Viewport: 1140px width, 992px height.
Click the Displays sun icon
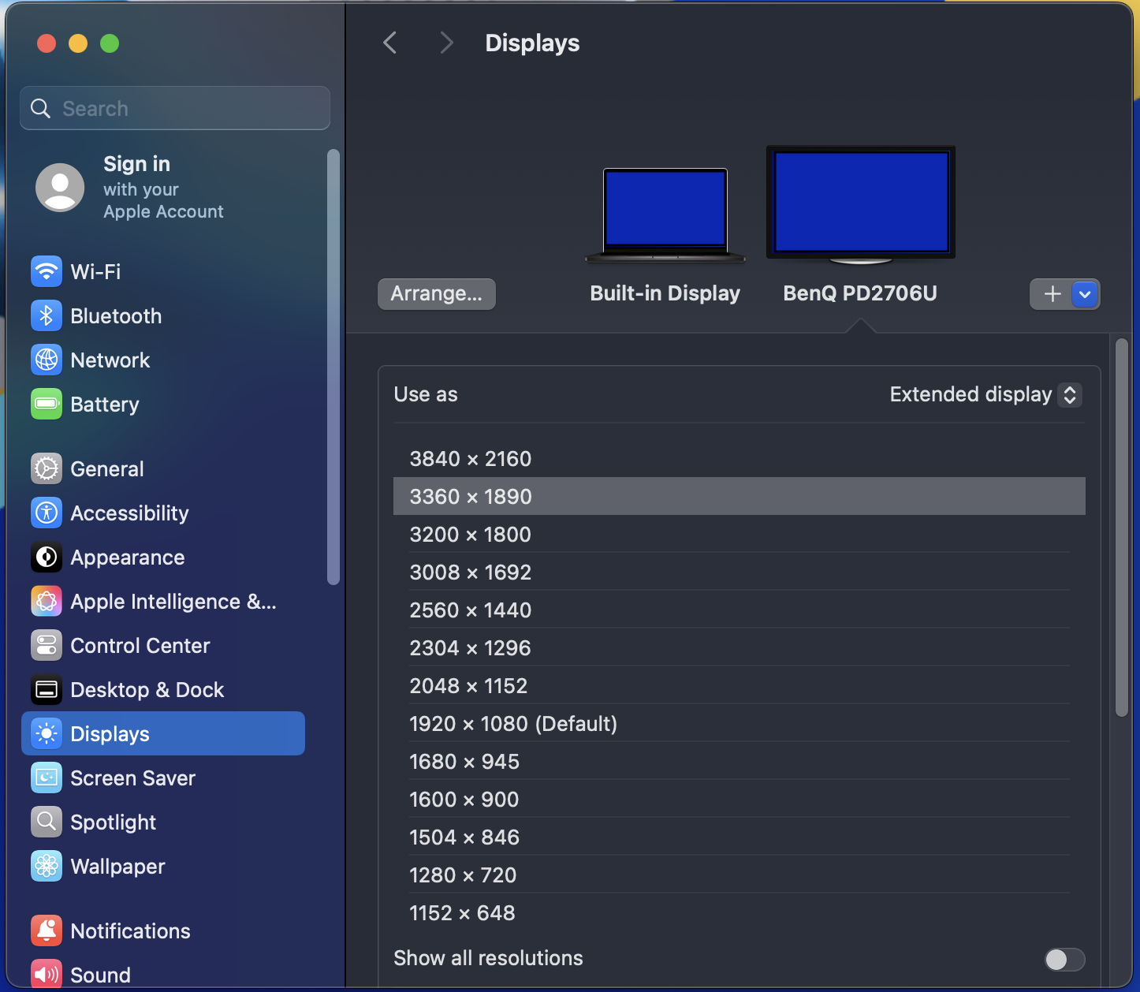pos(47,734)
